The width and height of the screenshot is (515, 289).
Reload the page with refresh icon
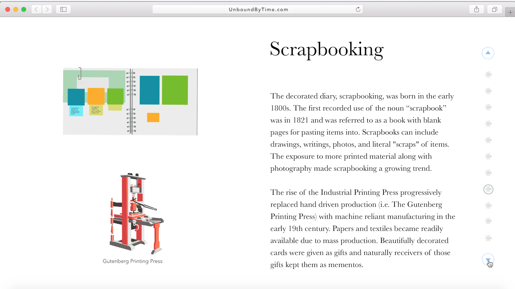[x=358, y=10]
